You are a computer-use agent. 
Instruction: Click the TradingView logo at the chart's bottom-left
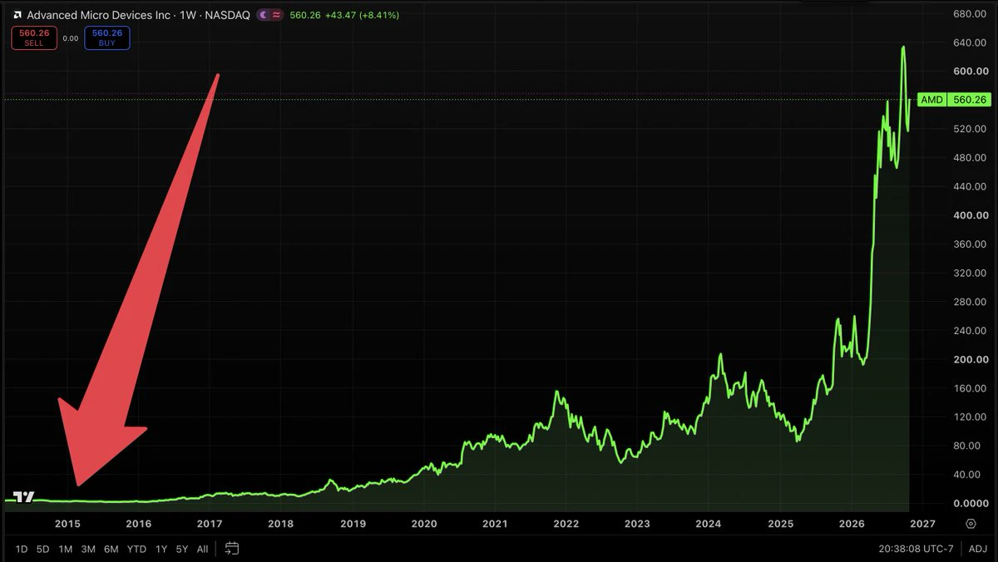[25, 497]
